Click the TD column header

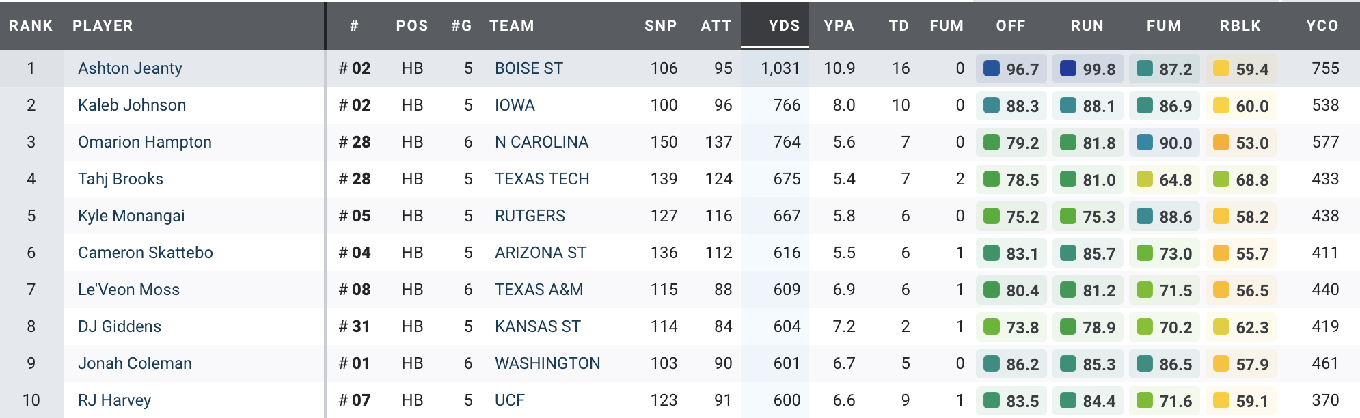pos(899,26)
